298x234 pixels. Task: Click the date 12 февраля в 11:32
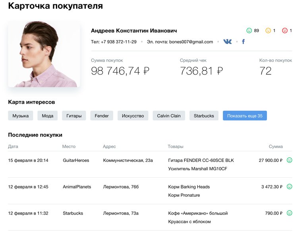click(x=28, y=213)
